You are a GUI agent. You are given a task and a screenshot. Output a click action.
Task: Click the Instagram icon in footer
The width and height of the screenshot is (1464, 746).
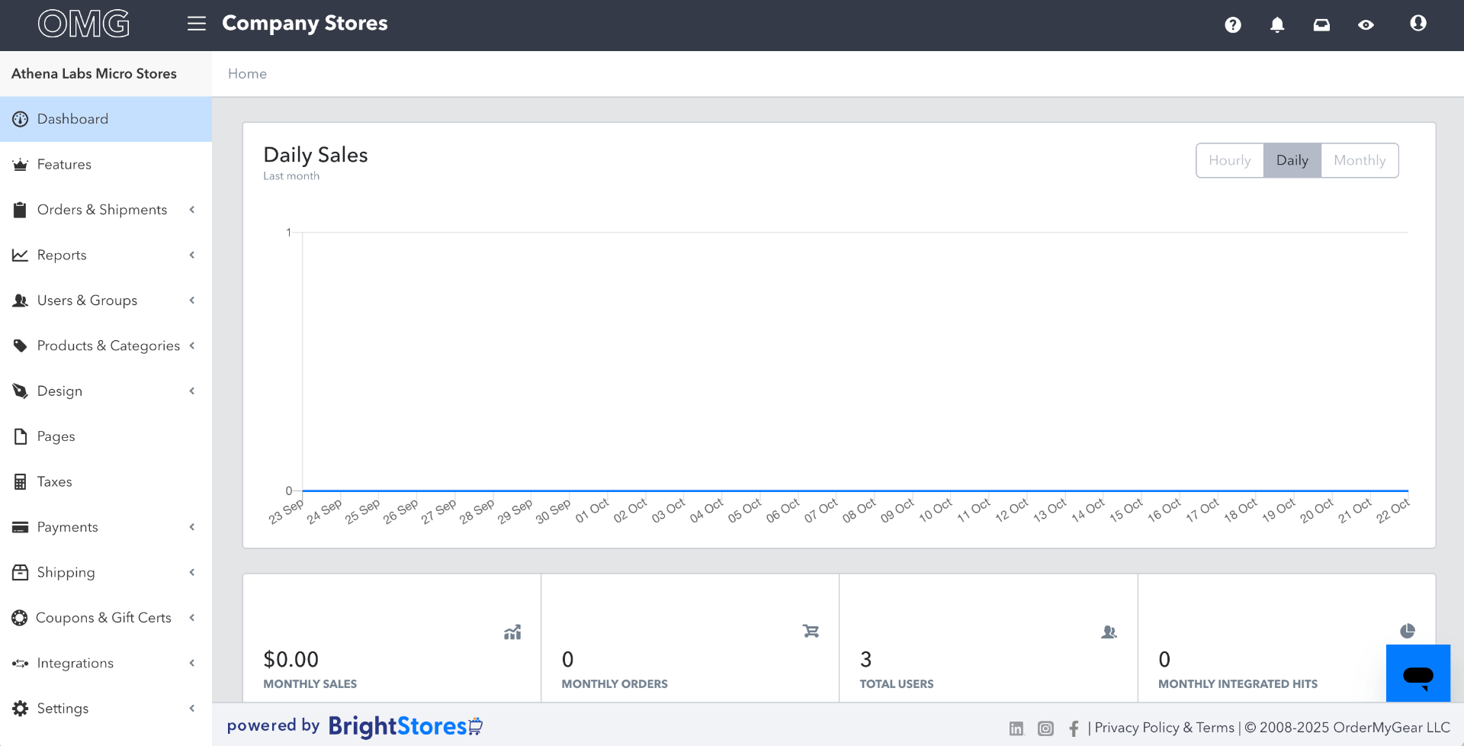1045,728
